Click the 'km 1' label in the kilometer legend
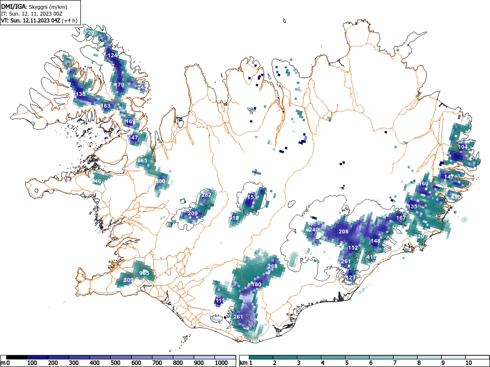Screen dimensions: 490x367 [x=246, y=363]
